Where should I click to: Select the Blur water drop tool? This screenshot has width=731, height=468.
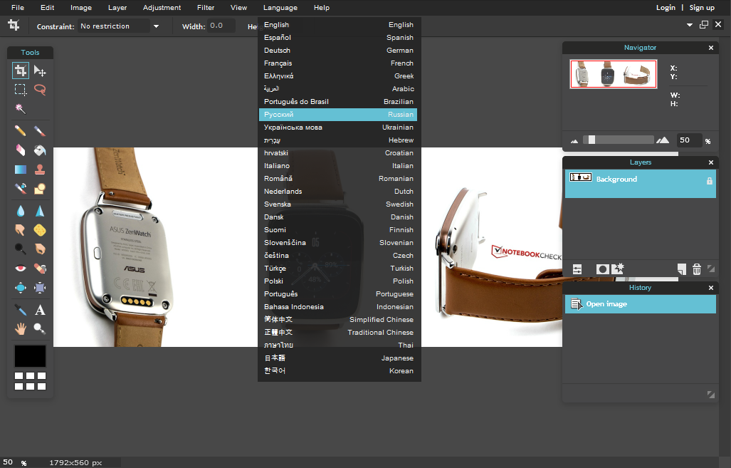point(21,211)
